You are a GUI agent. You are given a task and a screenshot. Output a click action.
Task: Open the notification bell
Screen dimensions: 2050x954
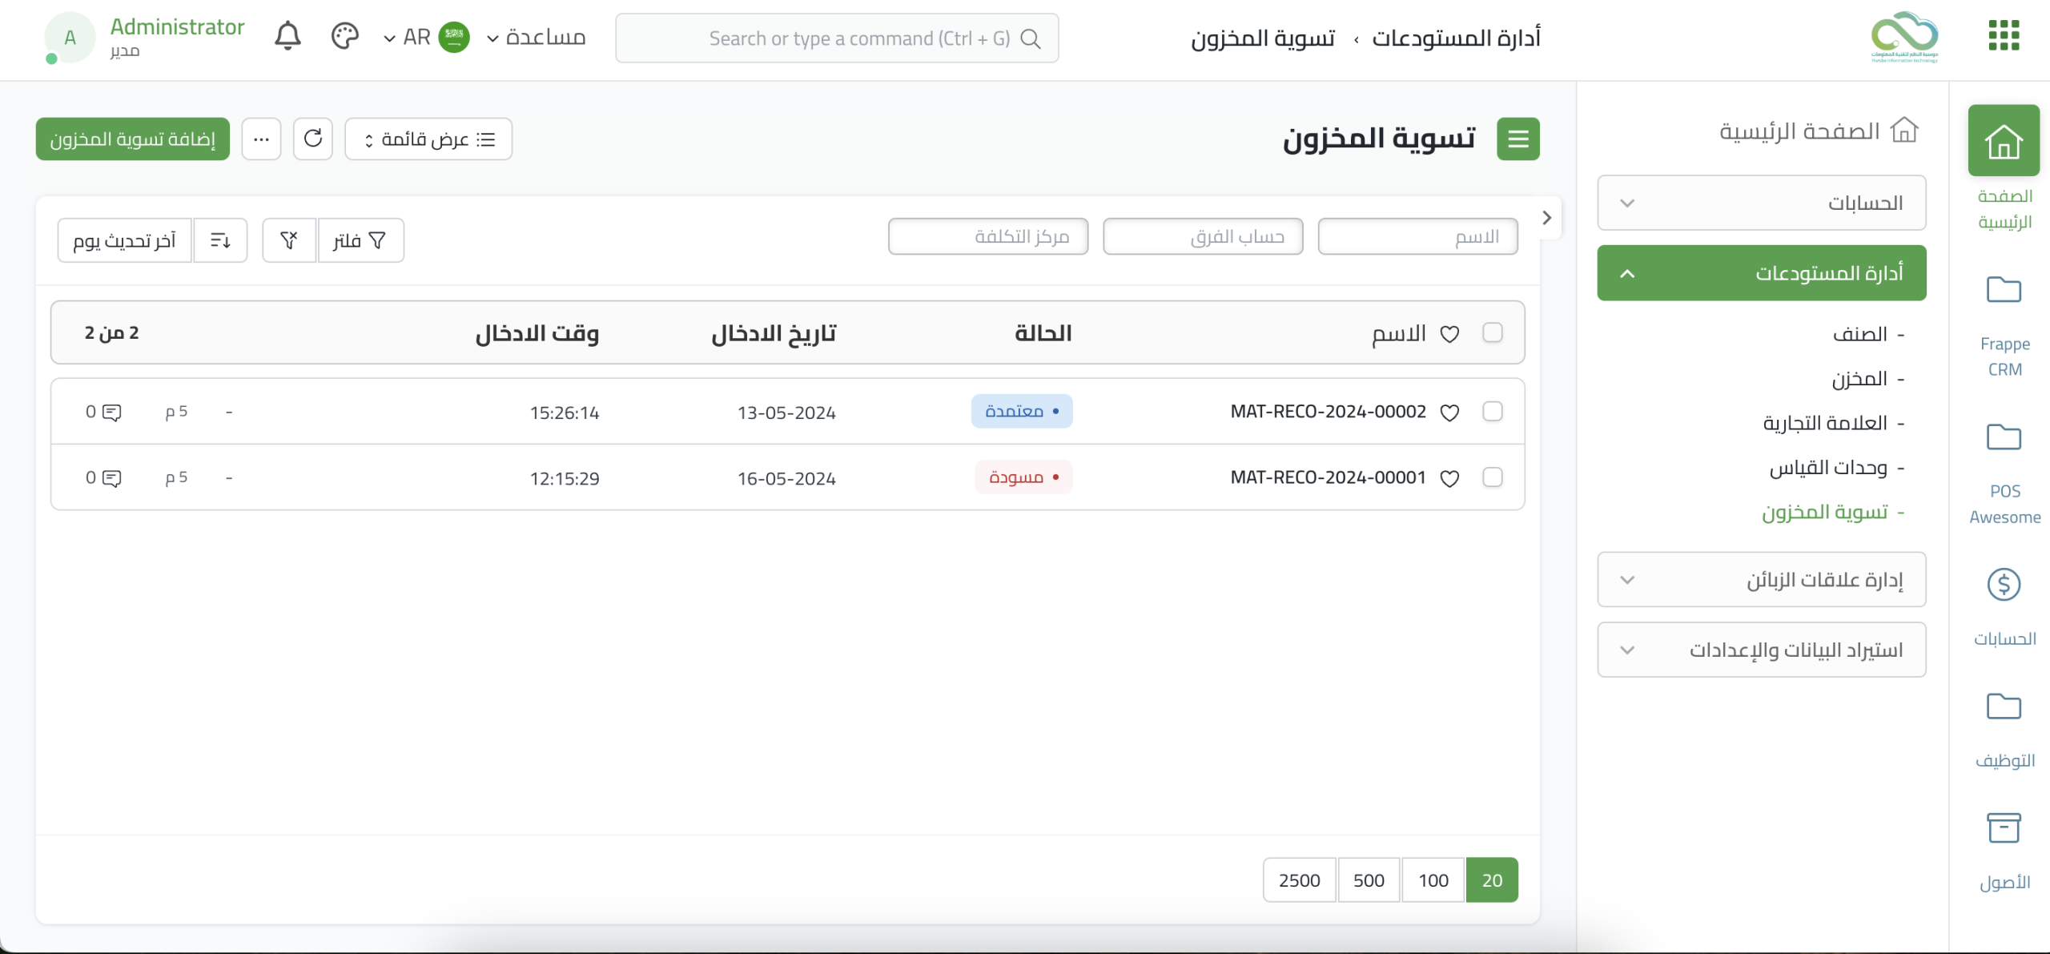(287, 36)
